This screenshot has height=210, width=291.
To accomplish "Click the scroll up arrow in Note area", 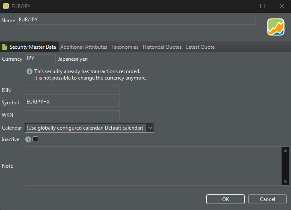I will (x=285, y=151).
